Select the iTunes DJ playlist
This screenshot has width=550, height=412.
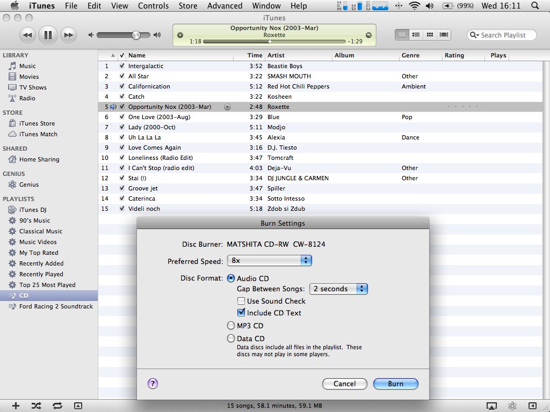(x=33, y=210)
